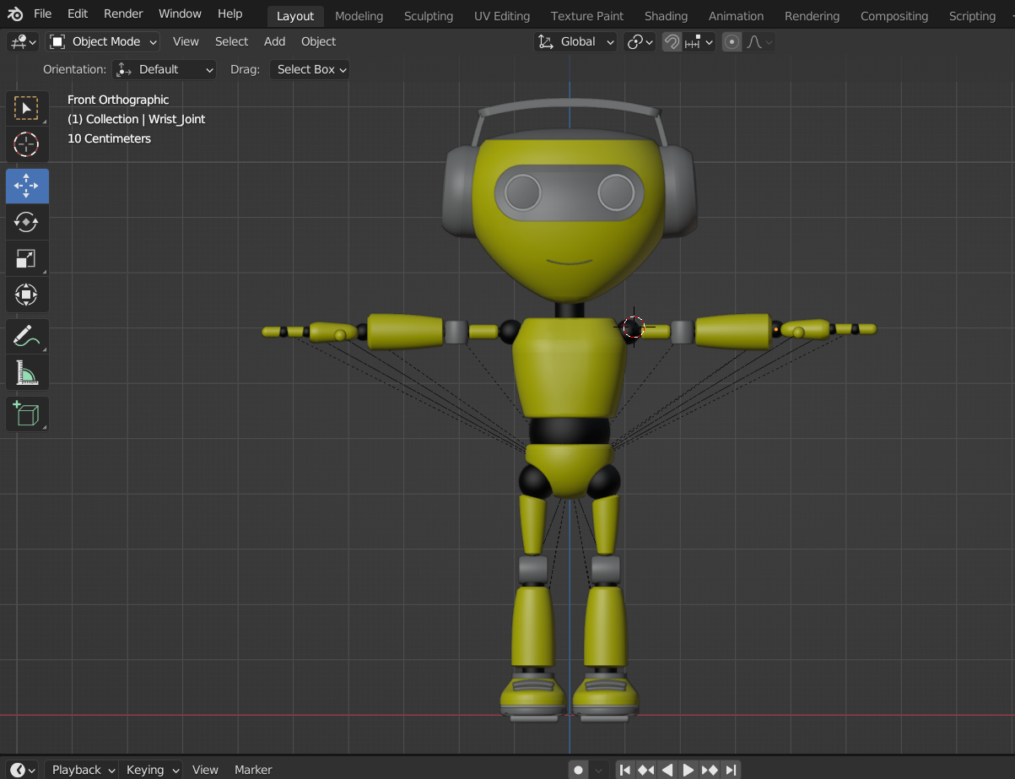Screen dimensions: 1015x779
Task: Open the Render menu
Action: (123, 14)
